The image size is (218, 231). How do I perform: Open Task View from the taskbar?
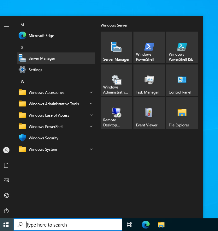[x=129, y=225]
